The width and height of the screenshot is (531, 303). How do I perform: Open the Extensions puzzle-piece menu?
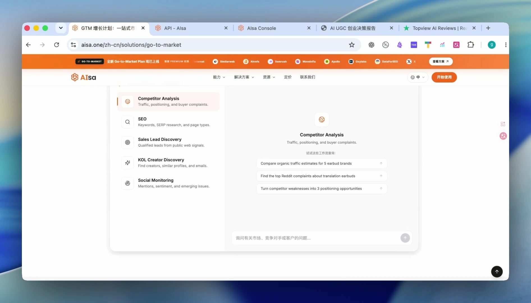[471, 45]
